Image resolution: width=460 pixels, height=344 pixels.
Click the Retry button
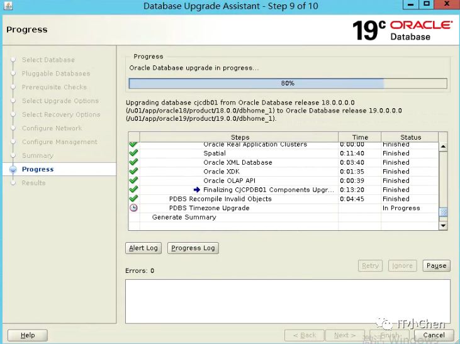click(370, 265)
